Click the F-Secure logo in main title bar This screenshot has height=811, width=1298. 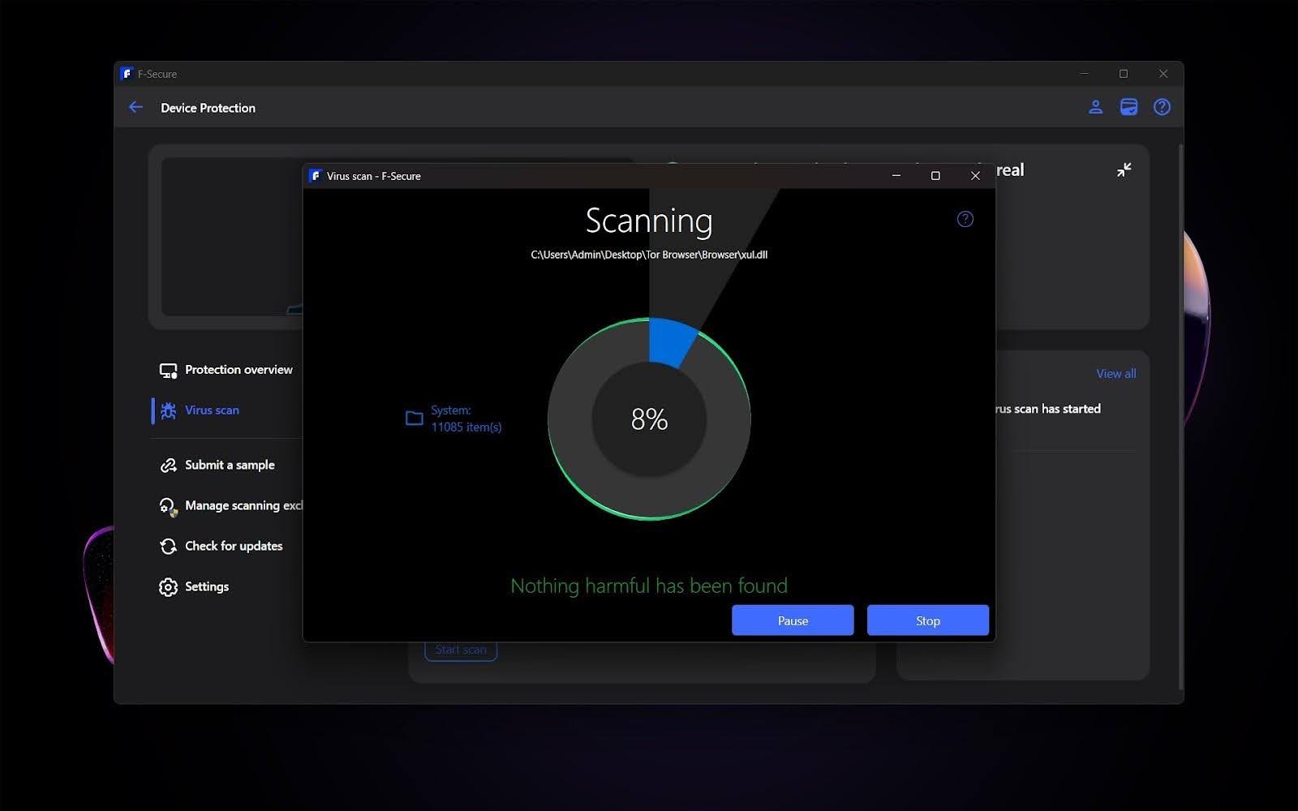point(127,74)
